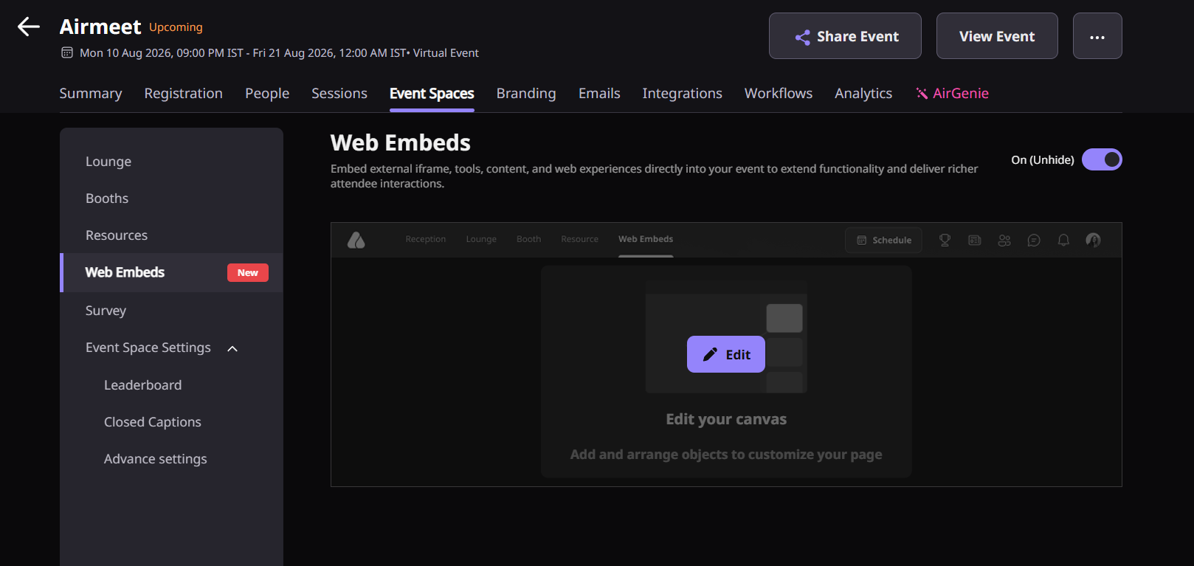The height and width of the screenshot is (566, 1194).
Task: Toggle the On (Unhide) switch off
Action: click(1102, 159)
